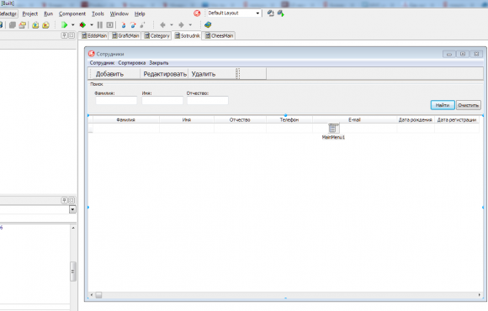Click the open project folder icon
Viewport: 488px width, 311px height.
click(x=23, y=25)
